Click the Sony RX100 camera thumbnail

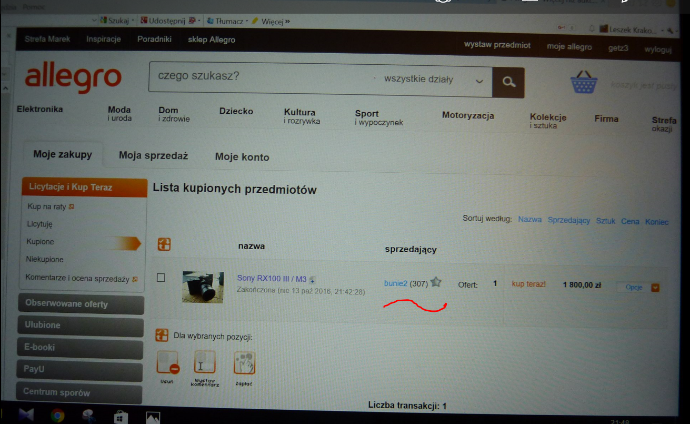[203, 287]
